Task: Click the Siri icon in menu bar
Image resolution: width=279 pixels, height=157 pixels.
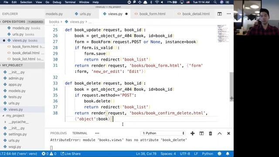Action: click(x=221, y=2)
